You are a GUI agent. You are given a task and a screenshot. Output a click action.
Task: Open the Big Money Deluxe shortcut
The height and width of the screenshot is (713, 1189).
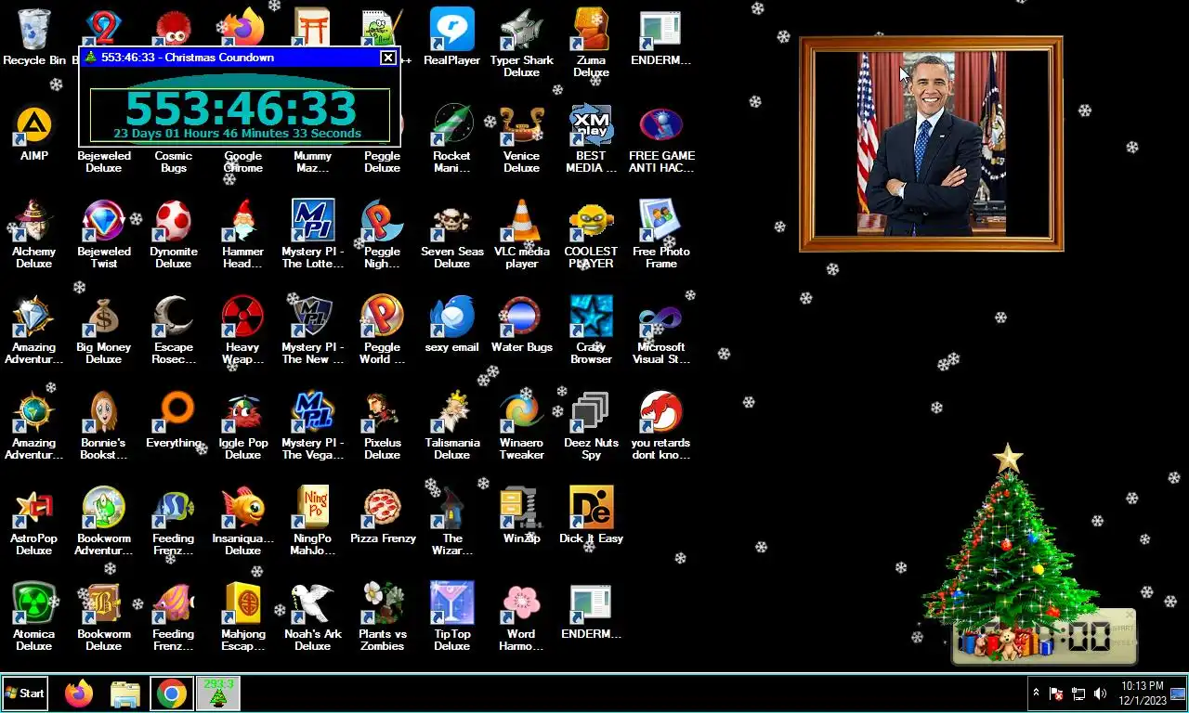point(104,330)
